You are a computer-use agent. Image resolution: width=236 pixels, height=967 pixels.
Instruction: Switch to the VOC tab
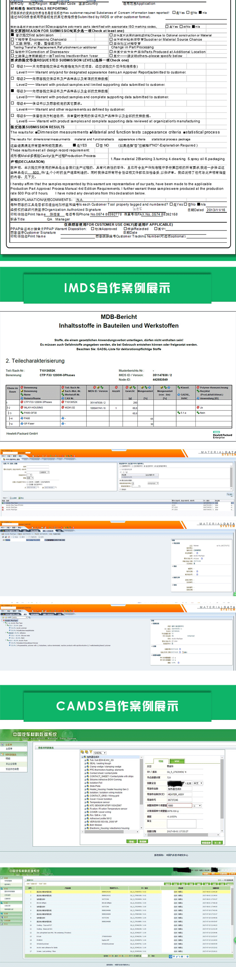point(177,761)
